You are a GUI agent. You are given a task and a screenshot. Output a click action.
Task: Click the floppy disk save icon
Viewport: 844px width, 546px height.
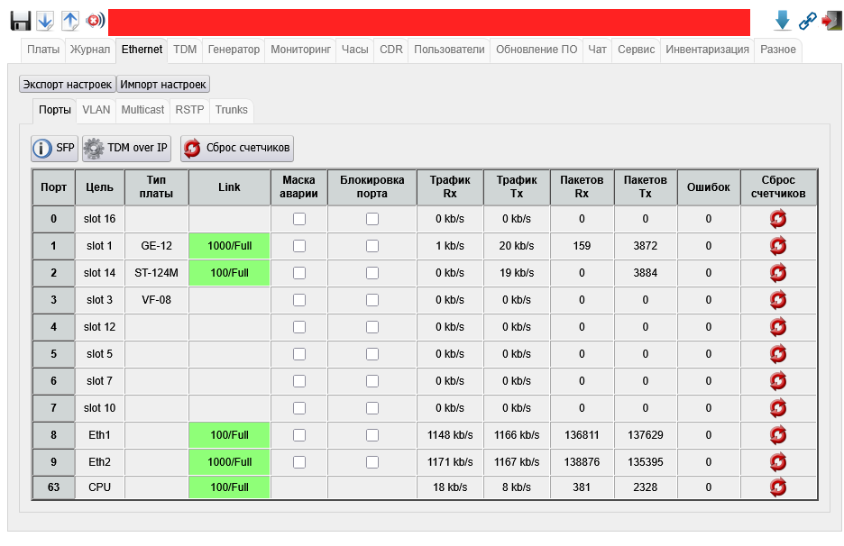[21, 20]
